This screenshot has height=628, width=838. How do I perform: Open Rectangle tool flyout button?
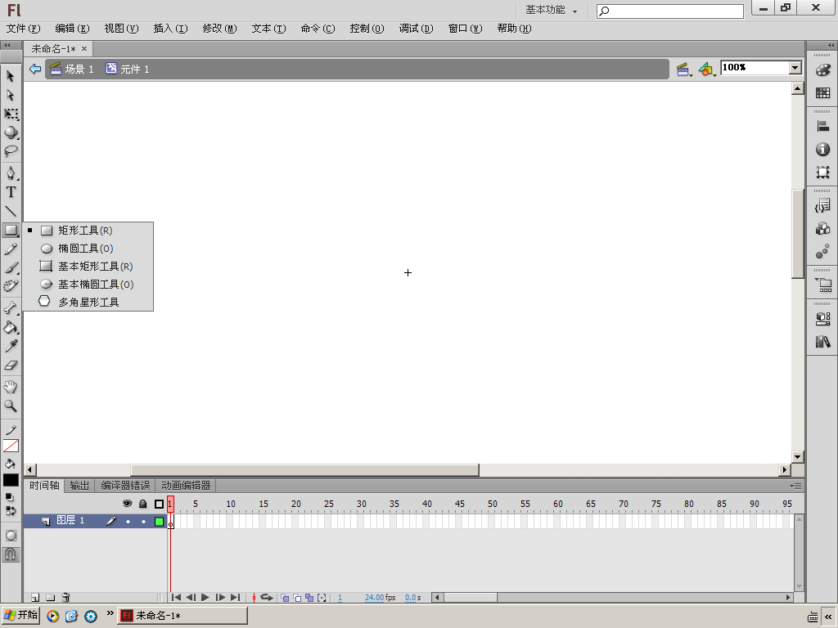click(11, 230)
